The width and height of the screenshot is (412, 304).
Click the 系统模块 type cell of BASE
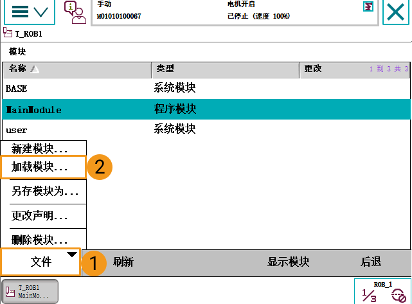(175, 88)
